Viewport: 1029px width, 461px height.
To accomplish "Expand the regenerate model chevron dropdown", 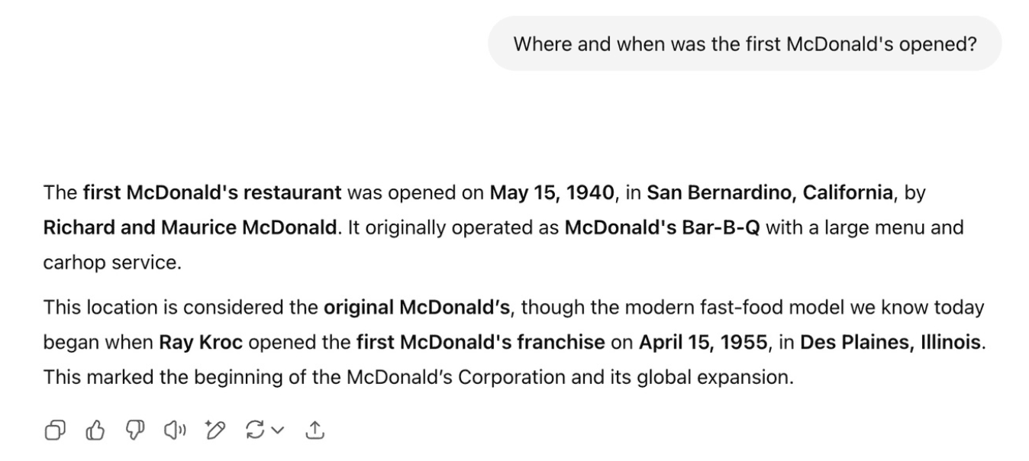I will pyautogui.click(x=278, y=431).
